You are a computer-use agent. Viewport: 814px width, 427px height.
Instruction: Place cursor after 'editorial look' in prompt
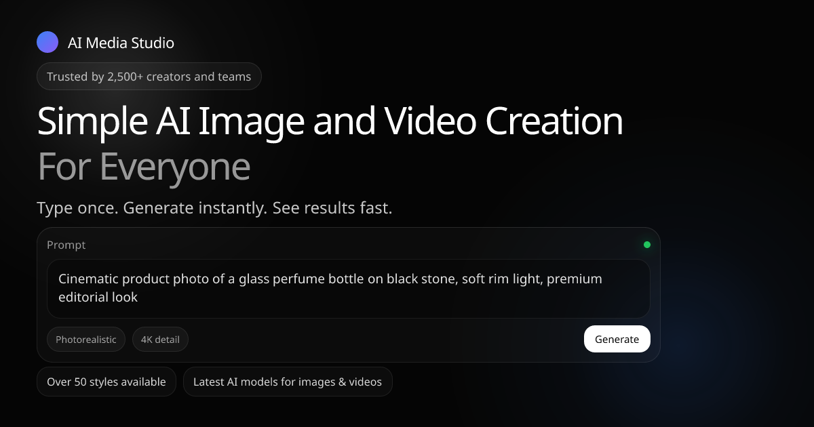click(138, 297)
